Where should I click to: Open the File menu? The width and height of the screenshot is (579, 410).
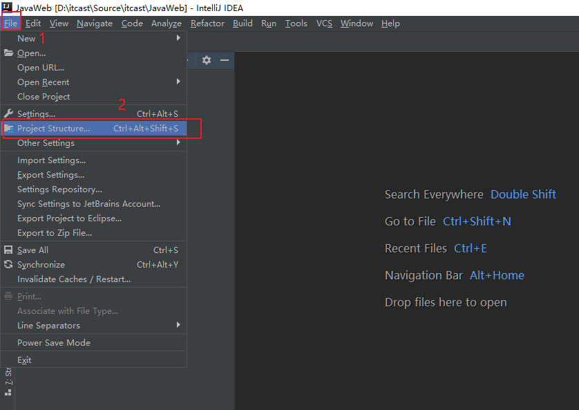coord(10,24)
